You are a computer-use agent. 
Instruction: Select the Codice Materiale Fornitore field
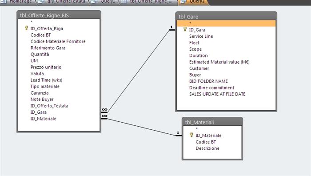point(58,41)
